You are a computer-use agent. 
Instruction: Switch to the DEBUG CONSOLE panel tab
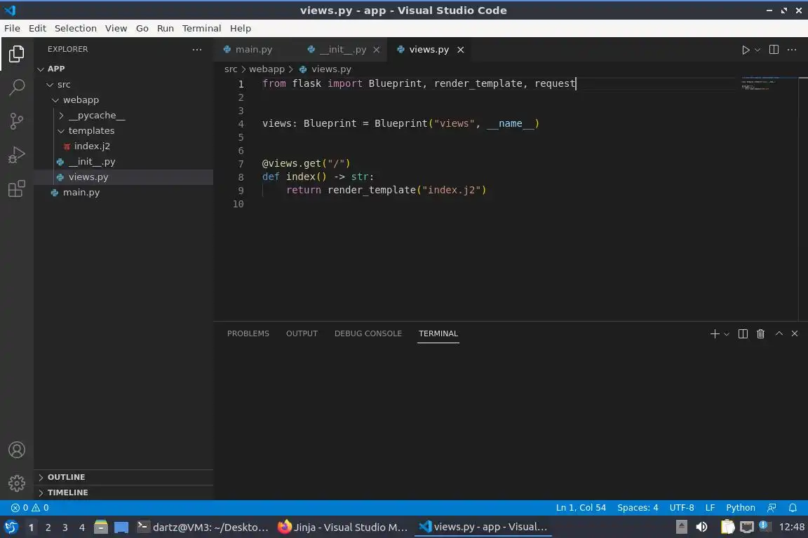tap(368, 333)
